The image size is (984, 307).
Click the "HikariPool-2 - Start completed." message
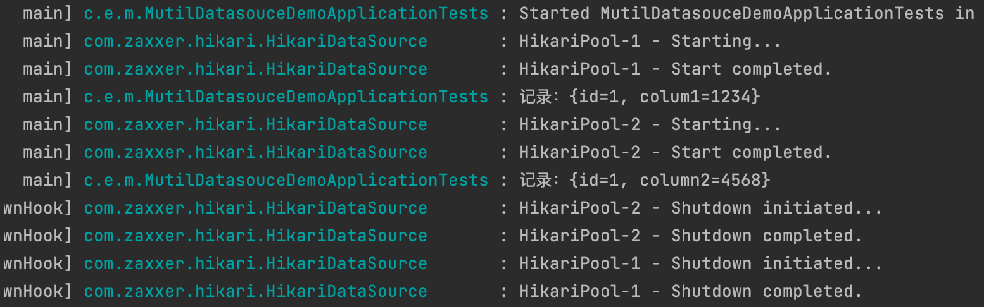pyautogui.click(x=675, y=152)
